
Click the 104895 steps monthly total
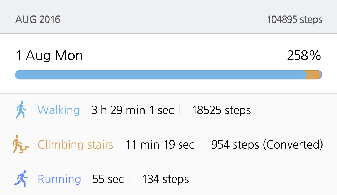coord(295,20)
